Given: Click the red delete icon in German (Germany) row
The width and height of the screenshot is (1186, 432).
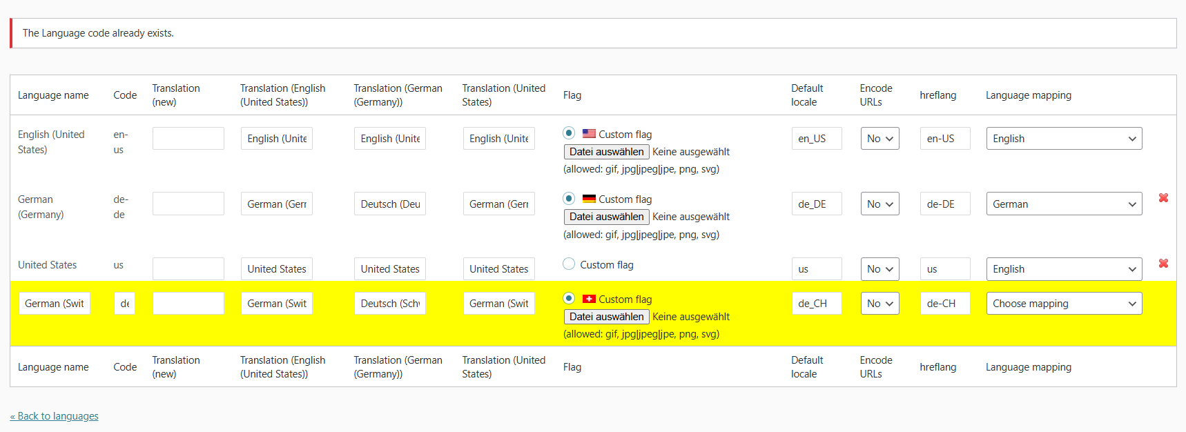Looking at the screenshot, I should 1163,198.
